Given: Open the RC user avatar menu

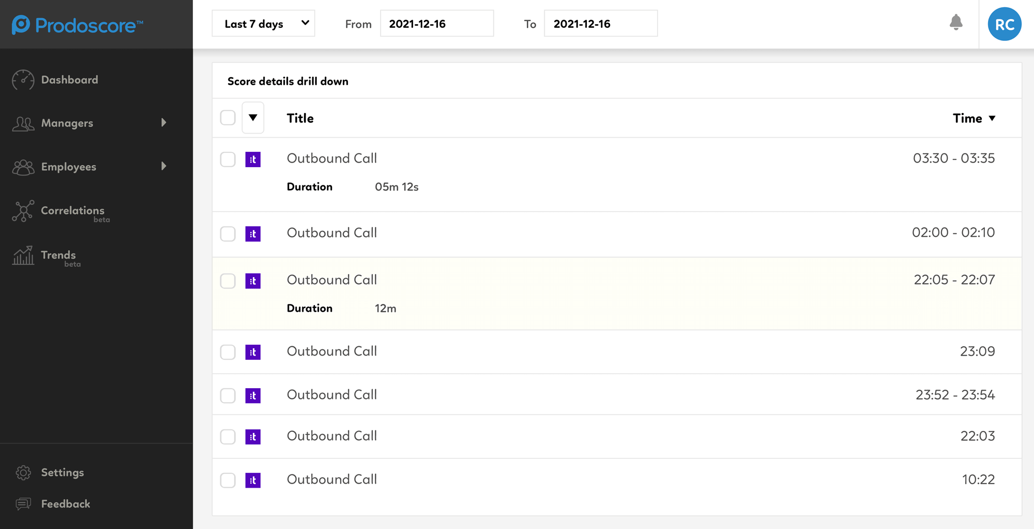Looking at the screenshot, I should [1004, 24].
